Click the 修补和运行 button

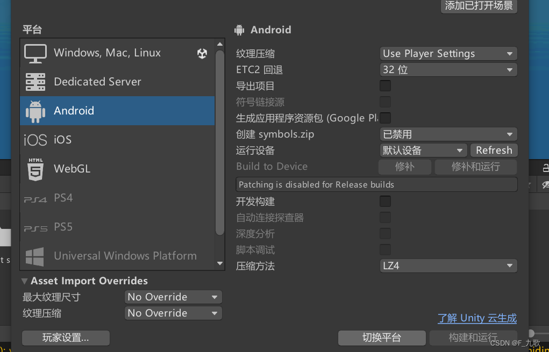[475, 167]
